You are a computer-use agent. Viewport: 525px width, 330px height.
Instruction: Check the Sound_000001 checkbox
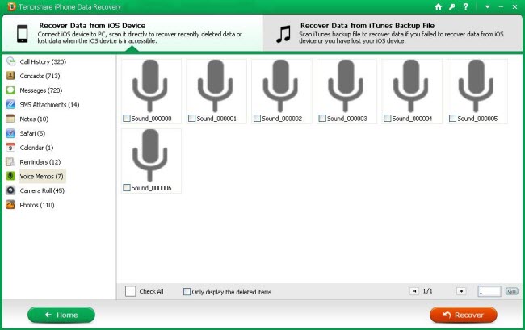(192, 118)
